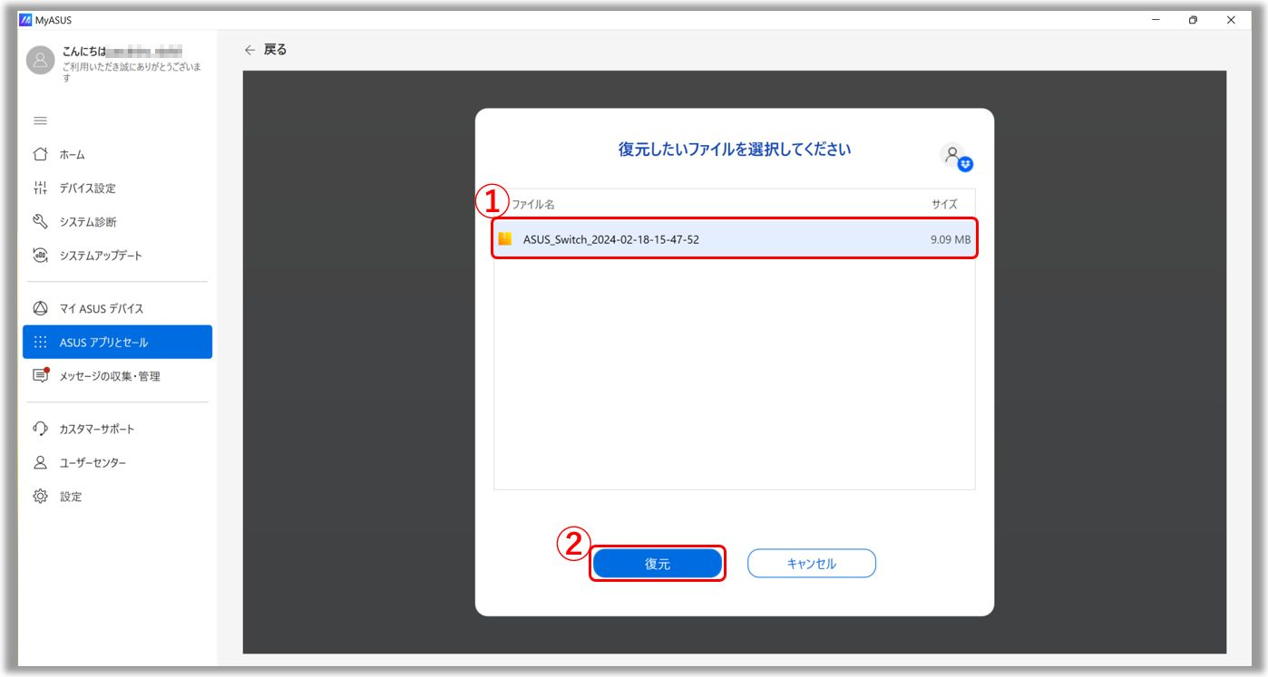
Task: Close the MyASUS window
Action: 1231,20
